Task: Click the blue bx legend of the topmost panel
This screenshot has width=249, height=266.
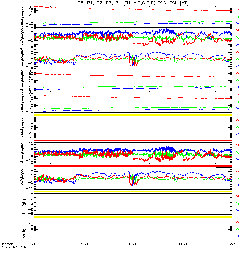Action: point(238,23)
